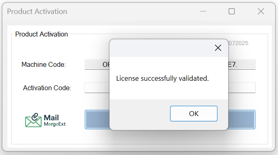Click the Product Activation group box heading
The width and height of the screenshot is (278, 155).
click(x=42, y=34)
